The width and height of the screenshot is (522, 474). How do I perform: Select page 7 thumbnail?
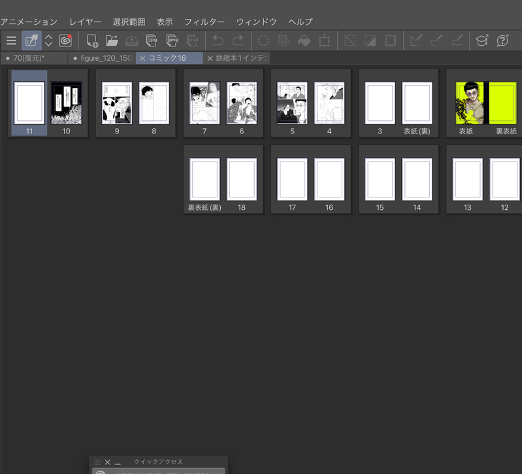click(204, 103)
